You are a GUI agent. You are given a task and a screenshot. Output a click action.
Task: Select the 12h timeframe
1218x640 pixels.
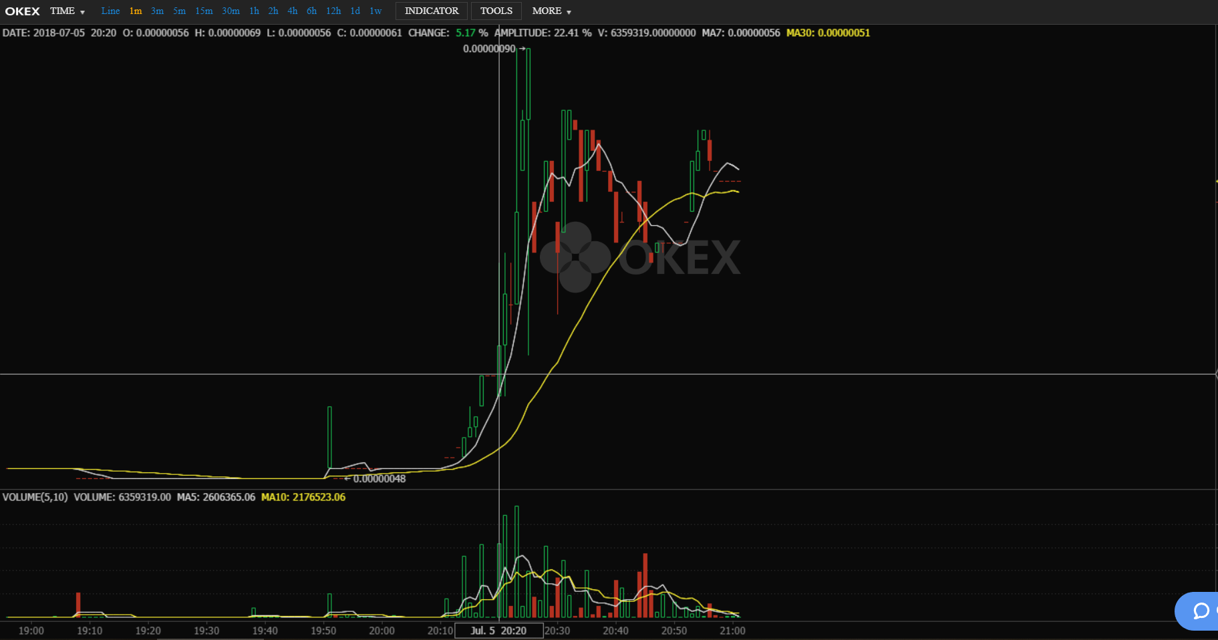[x=333, y=11]
